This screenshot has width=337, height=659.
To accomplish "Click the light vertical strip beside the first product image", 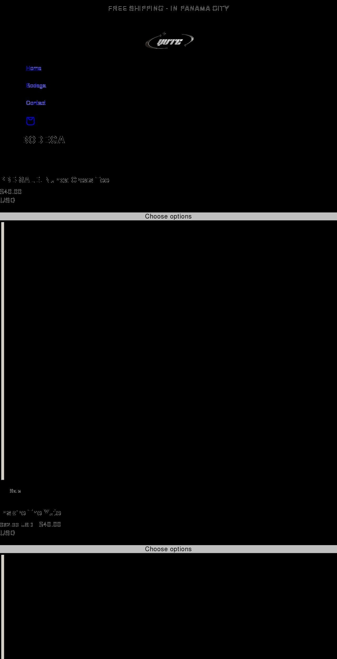I will click(3, 351).
